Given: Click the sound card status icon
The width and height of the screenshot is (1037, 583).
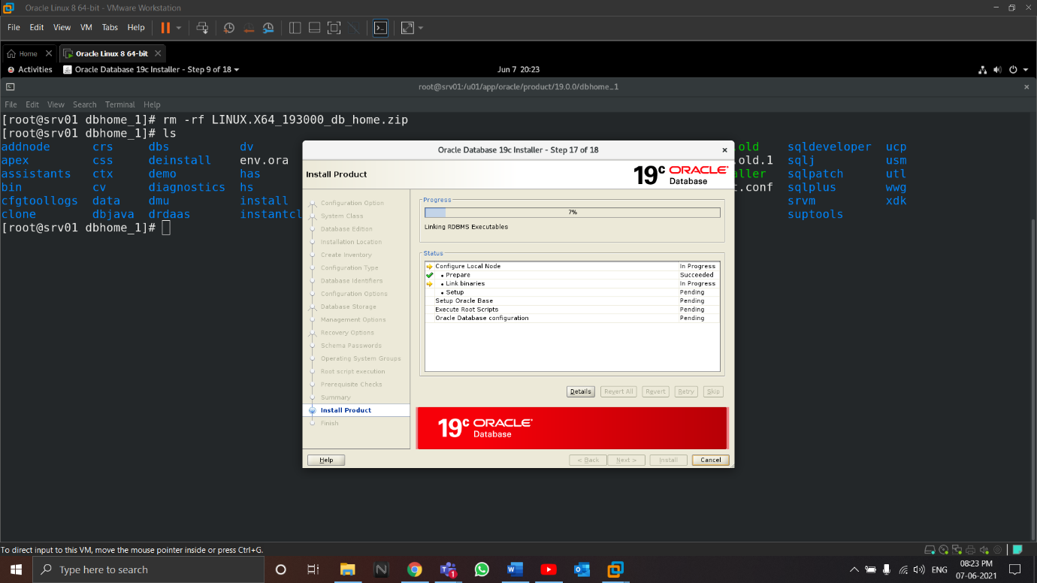Looking at the screenshot, I should [984, 549].
